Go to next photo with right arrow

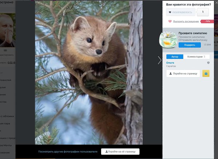pos(159,60)
